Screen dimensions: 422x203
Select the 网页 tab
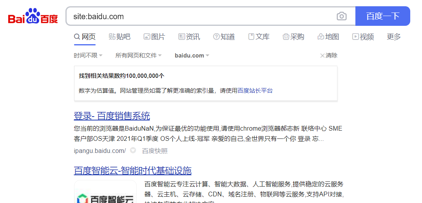click(x=85, y=36)
